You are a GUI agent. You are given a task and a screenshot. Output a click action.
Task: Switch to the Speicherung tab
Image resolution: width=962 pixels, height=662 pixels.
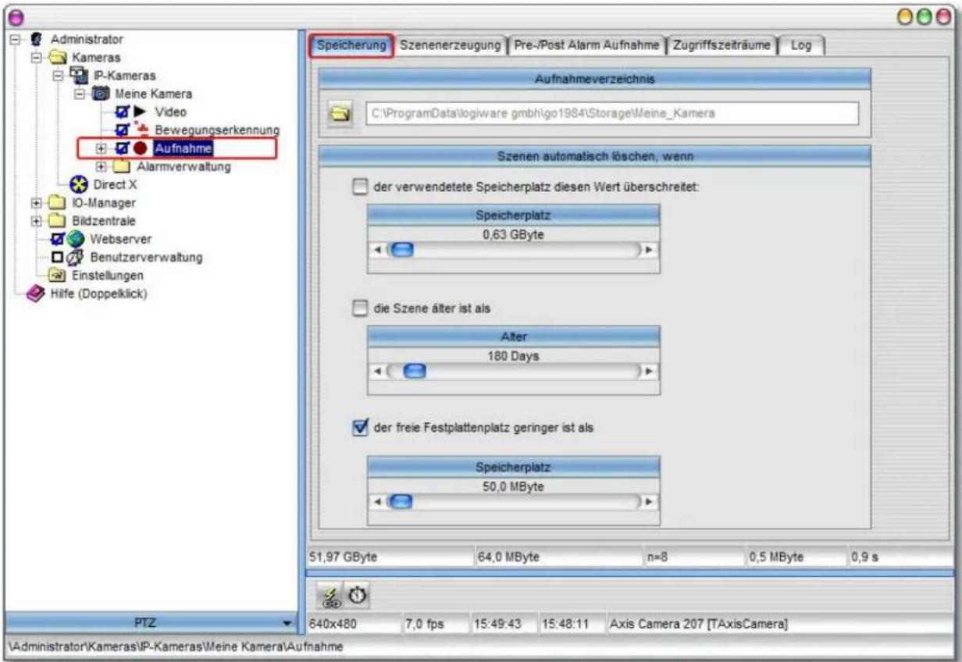point(351,45)
